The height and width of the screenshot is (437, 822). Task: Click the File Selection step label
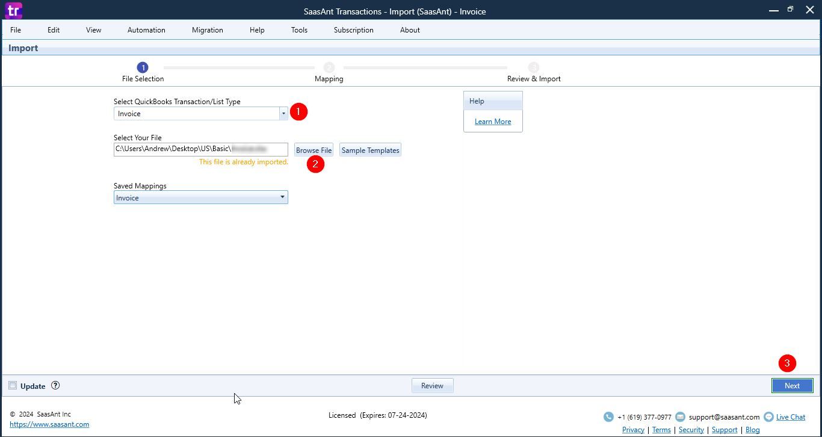pyautogui.click(x=143, y=78)
